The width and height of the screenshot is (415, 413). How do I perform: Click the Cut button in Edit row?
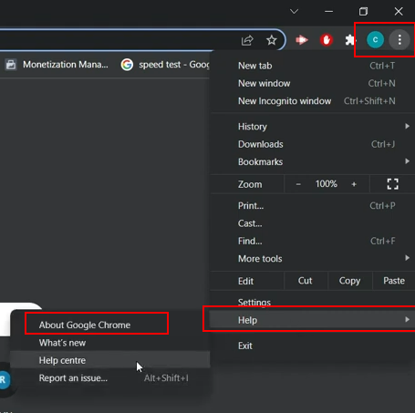click(x=306, y=281)
